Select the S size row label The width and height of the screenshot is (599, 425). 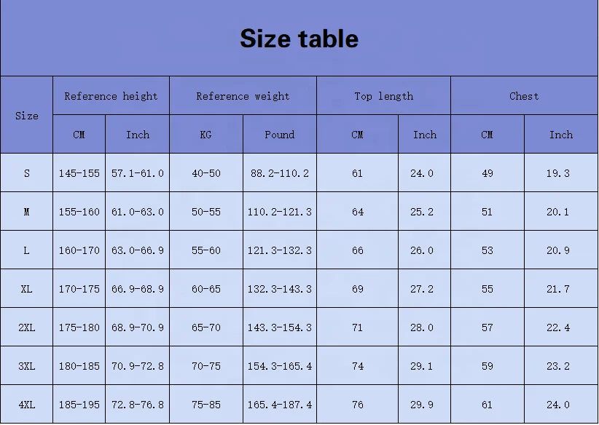(27, 173)
